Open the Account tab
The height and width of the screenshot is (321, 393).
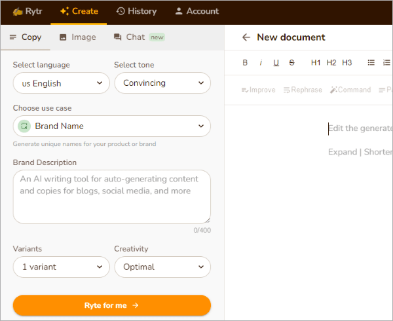click(x=196, y=11)
